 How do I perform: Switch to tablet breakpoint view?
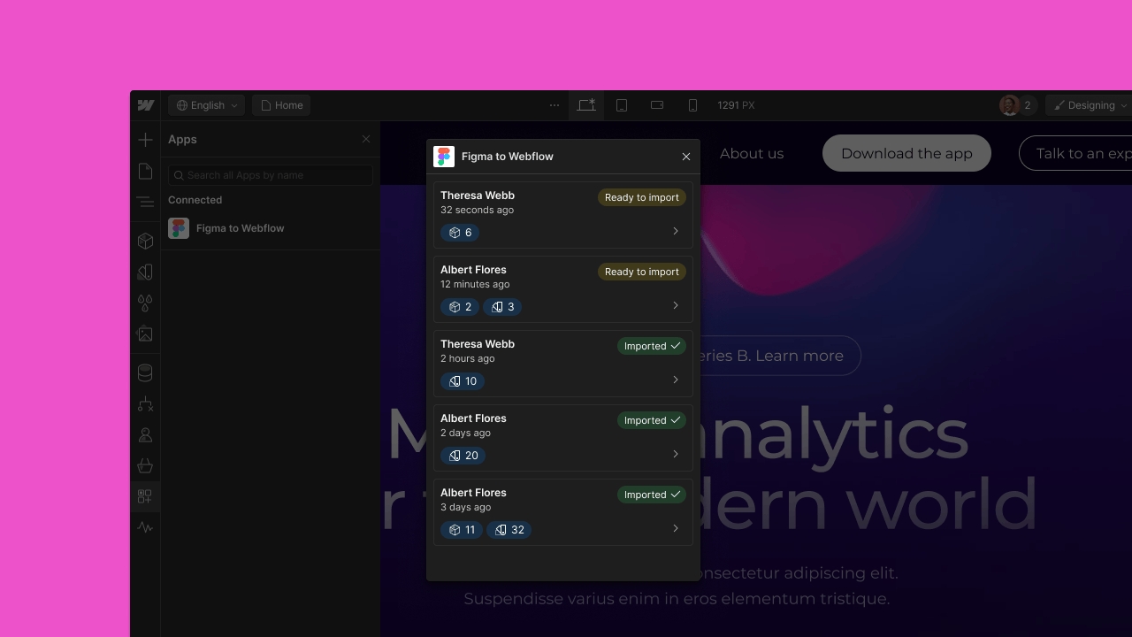click(x=622, y=105)
